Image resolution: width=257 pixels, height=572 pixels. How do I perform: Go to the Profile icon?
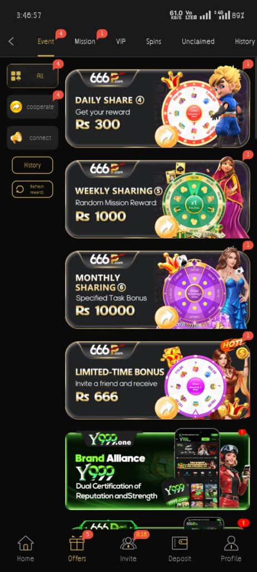(x=231, y=543)
